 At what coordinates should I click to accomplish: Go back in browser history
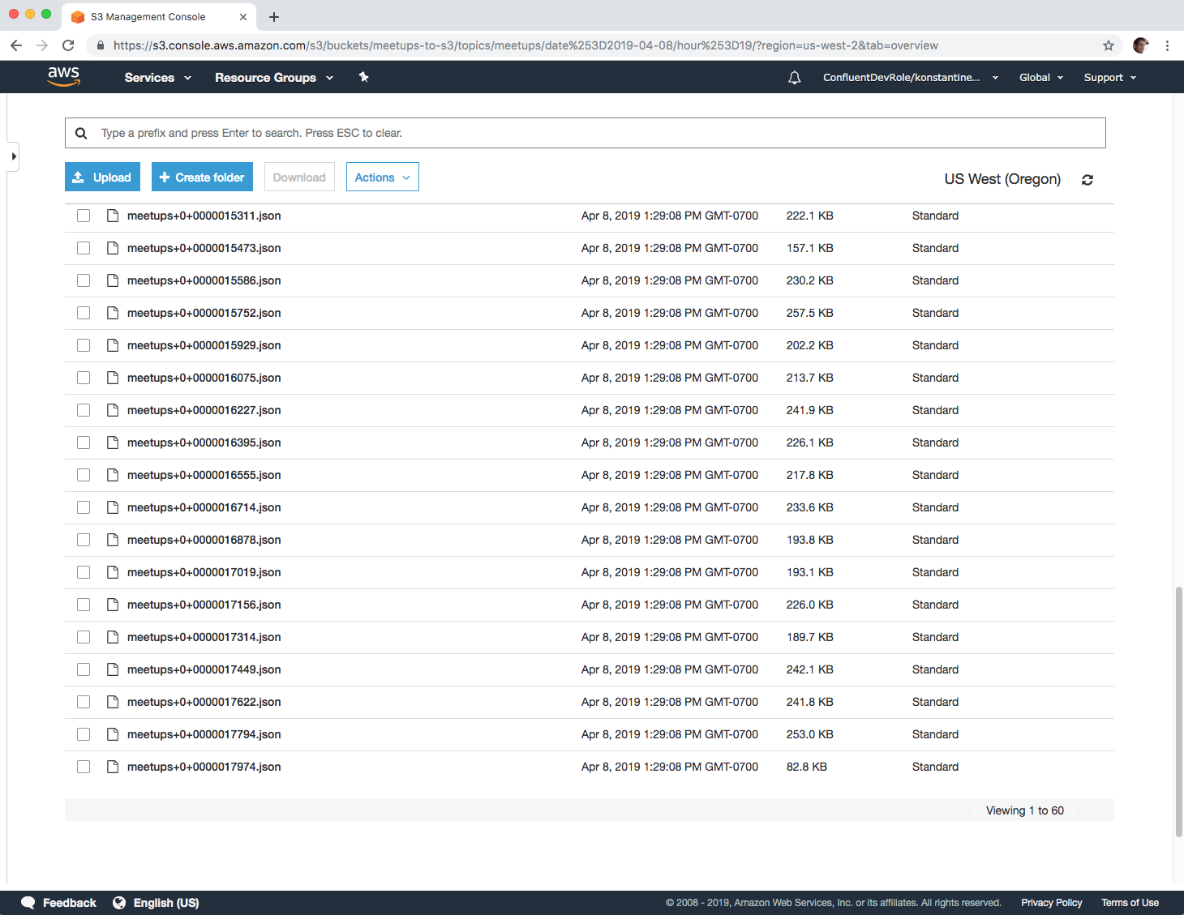point(16,45)
